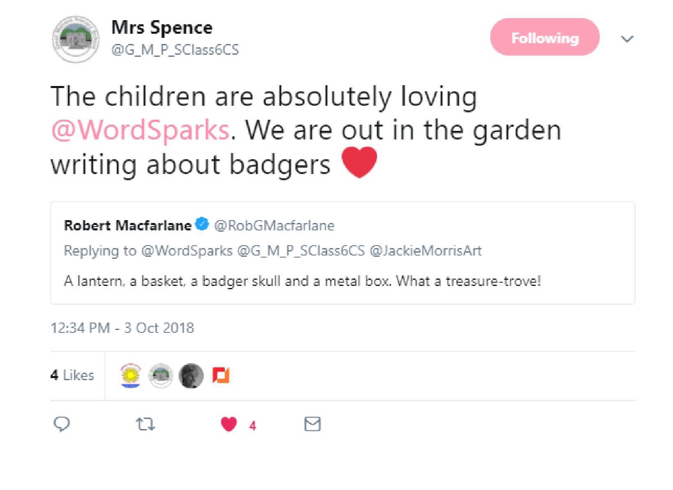Viewport: 673px width, 490px height.
Task: Open the 4 Likes list
Action: click(x=72, y=375)
